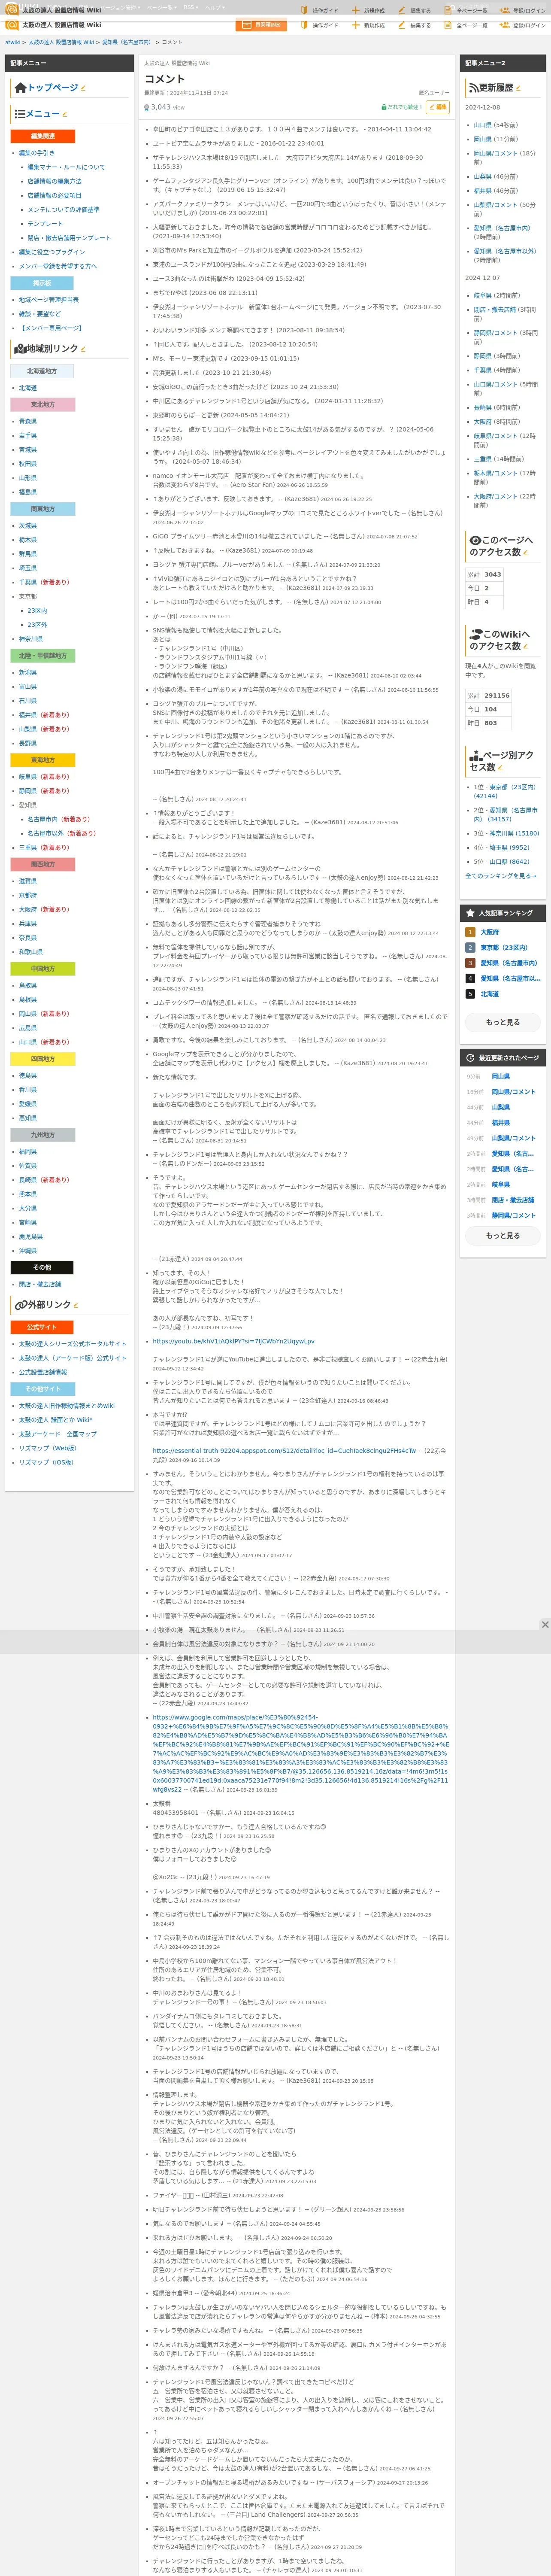This screenshot has width=551, height=2576.
Task: Click the map icon beside 地域別リンク
Action: pyautogui.click(x=20, y=349)
